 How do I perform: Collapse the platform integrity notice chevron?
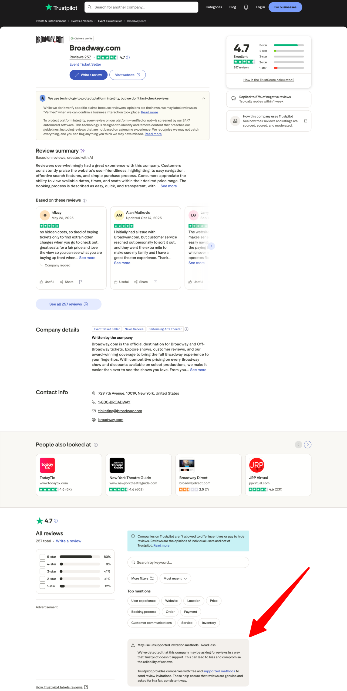click(x=204, y=99)
